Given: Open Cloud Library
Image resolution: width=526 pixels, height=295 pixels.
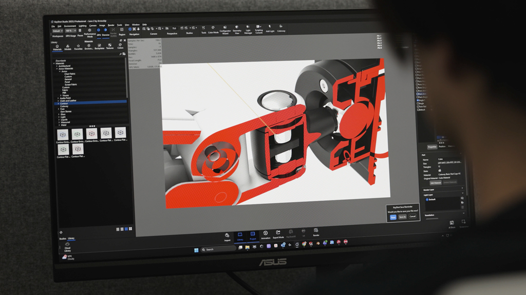Looking at the screenshot, I should (67, 247).
